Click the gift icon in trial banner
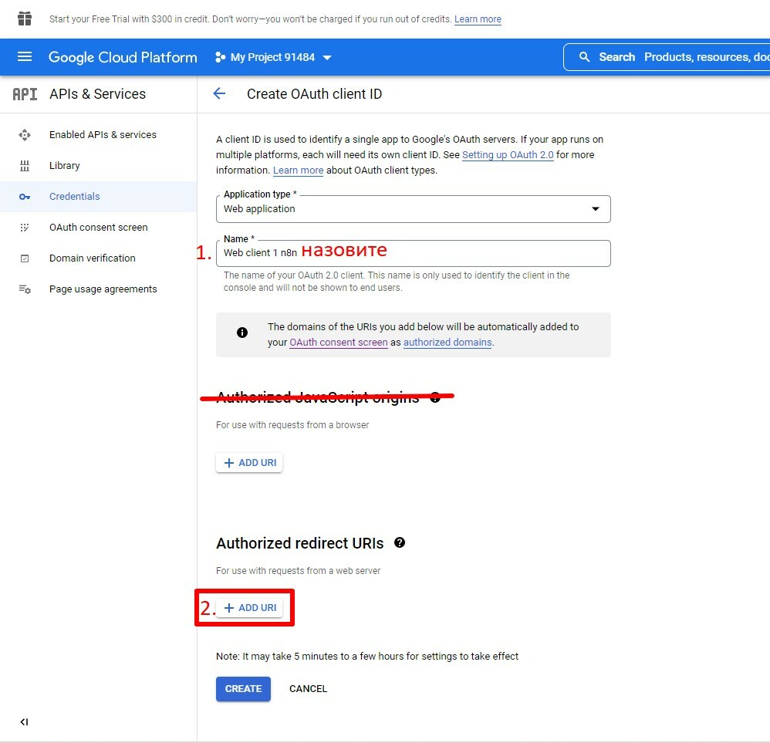This screenshot has height=743, width=770. (x=25, y=19)
